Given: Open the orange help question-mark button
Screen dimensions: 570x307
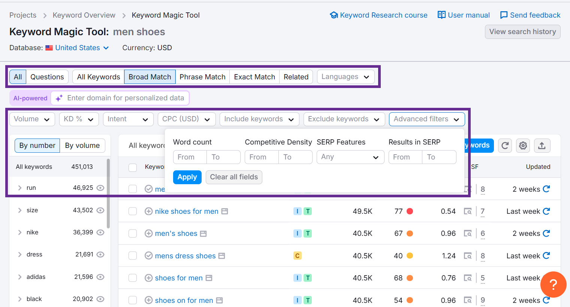Looking at the screenshot, I should click(553, 285).
